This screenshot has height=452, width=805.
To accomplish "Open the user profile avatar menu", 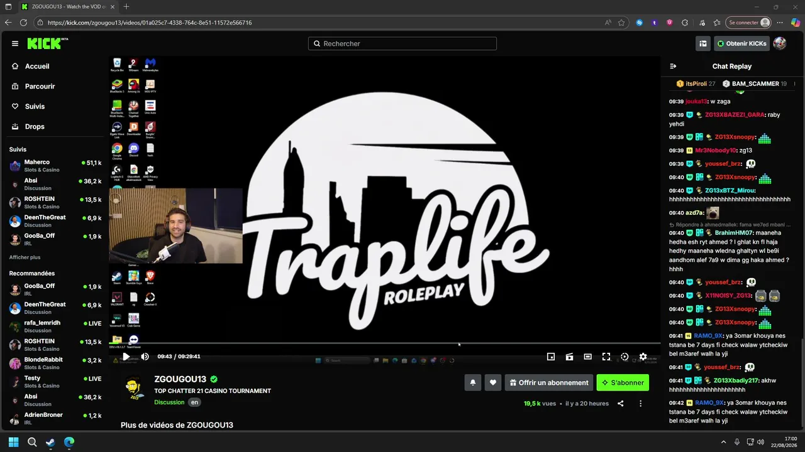I will pyautogui.click(x=780, y=43).
